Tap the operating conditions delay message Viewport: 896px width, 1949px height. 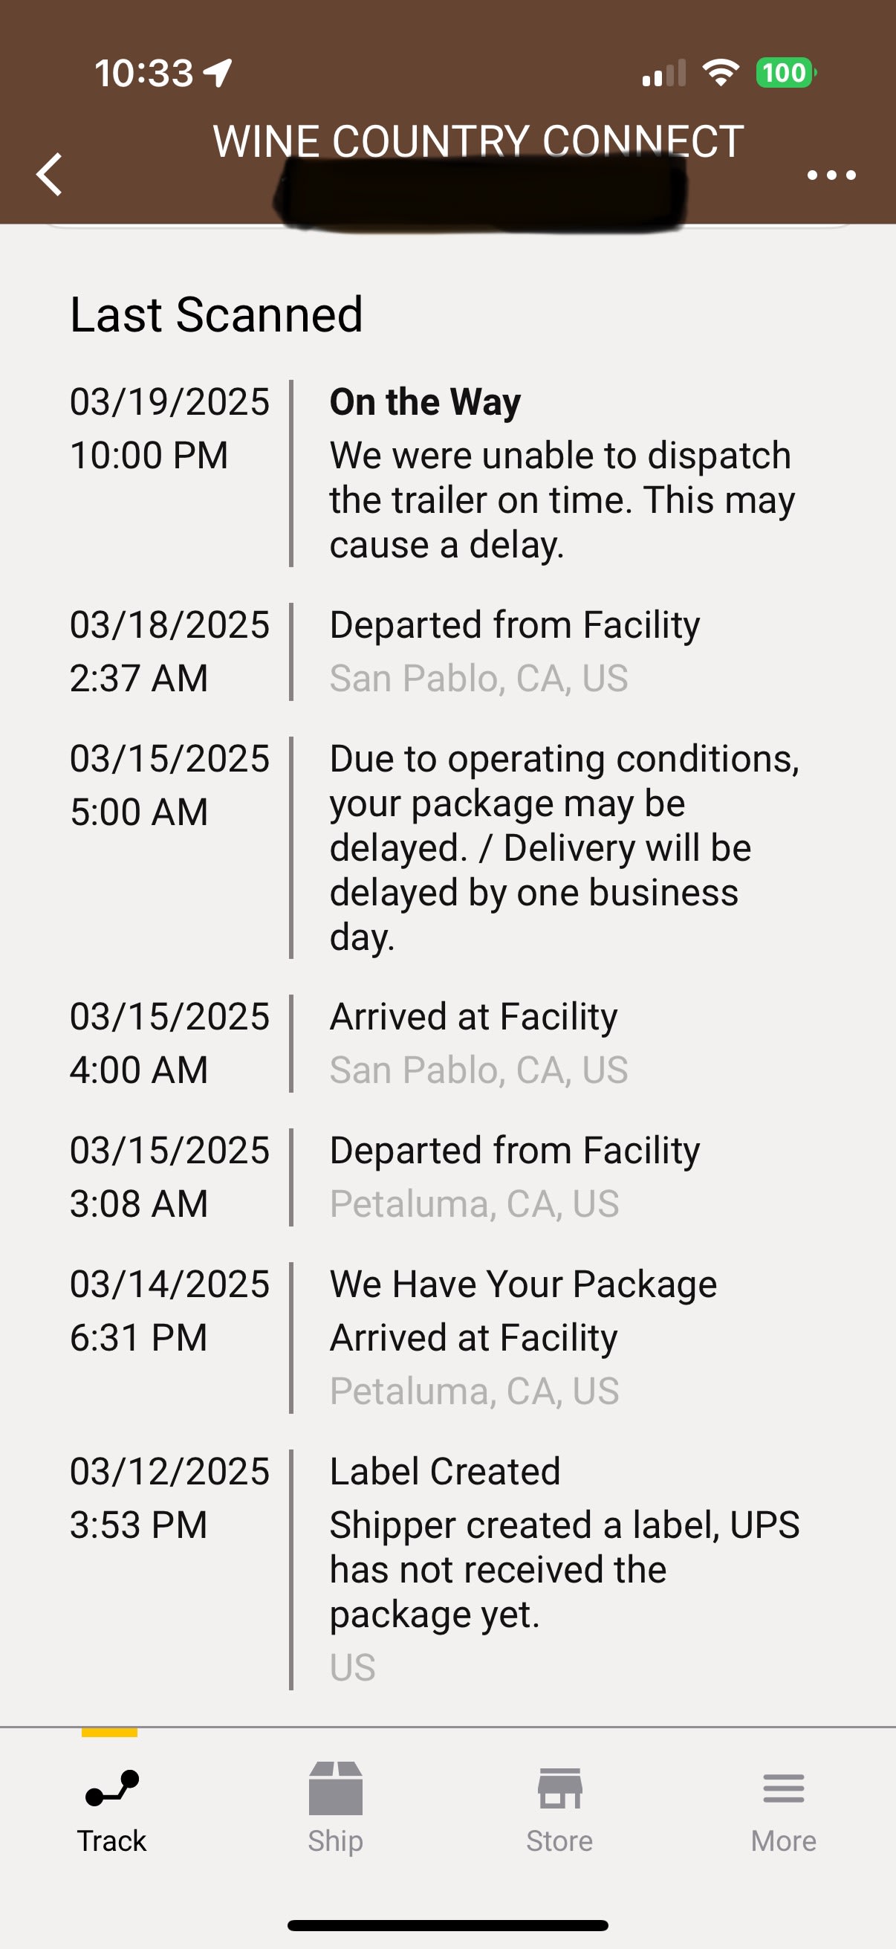tap(563, 847)
